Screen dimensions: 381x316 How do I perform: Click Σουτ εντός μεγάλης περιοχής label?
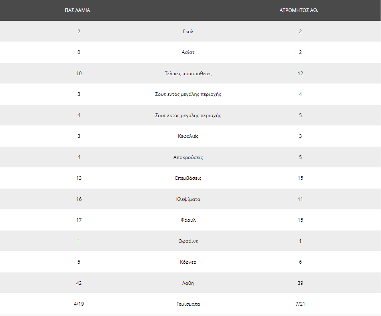click(x=188, y=94)
